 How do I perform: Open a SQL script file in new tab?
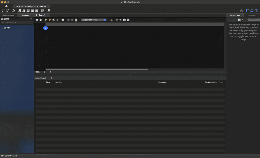coord(7,11)
